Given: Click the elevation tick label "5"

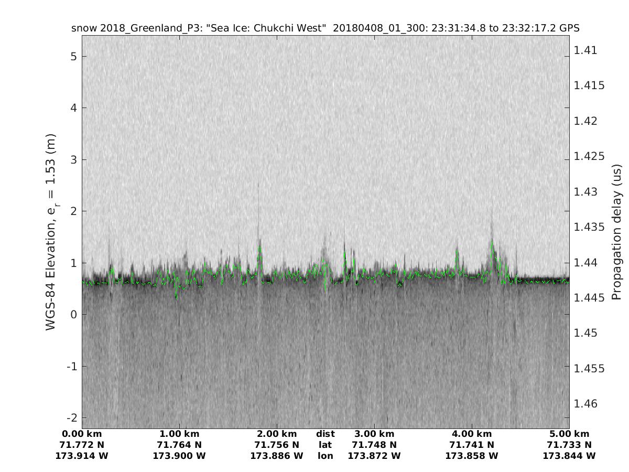Looking at the screenshot, I should (x=74, y=56).
